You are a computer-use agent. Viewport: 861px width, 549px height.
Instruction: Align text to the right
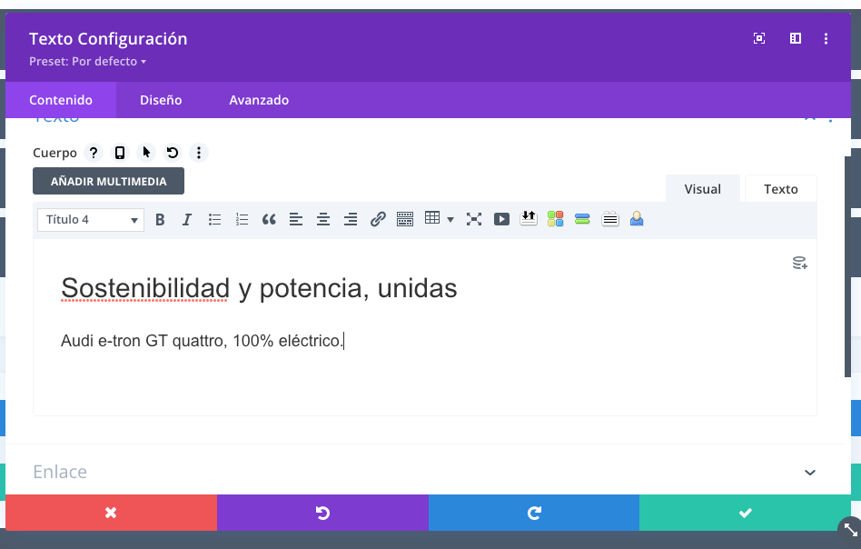(x=351, y=220)
